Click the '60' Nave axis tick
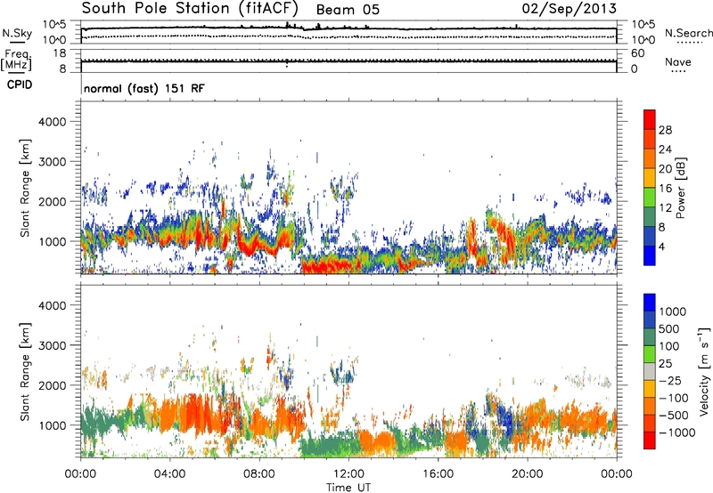 (638, 53)
